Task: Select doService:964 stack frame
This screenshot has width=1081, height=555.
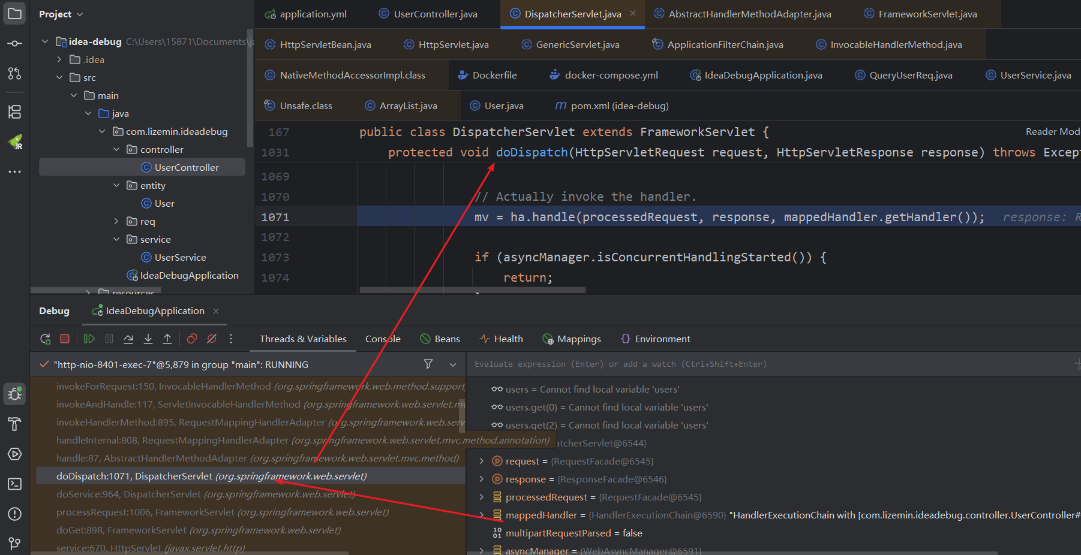Action: tap(205, 494)
